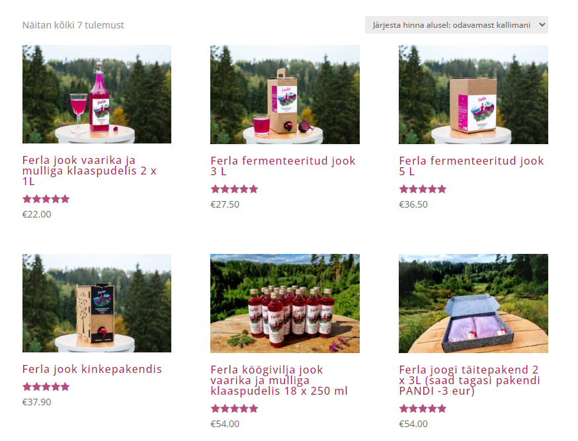Click the star rating above the €37.90 price
The image size is (578, 441).
pyautogui.click(x=46, y=387)
